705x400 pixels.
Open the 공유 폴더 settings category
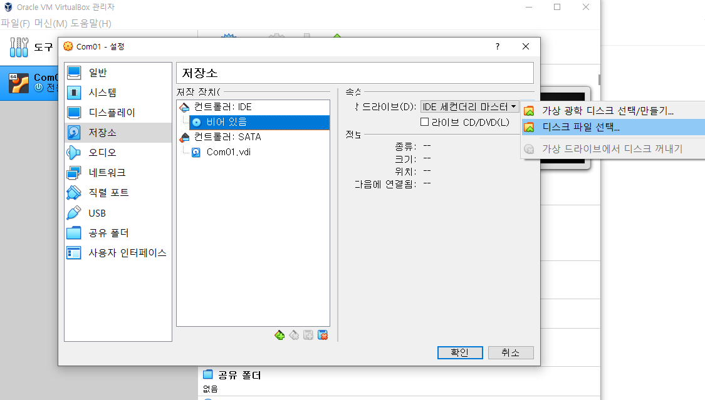coord(118,232)
